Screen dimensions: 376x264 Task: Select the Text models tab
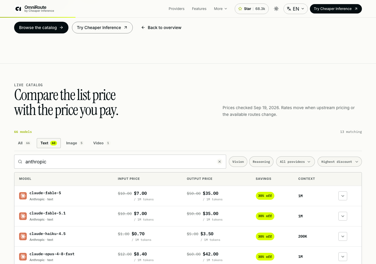pyautogui.click(x=49, y=143)
